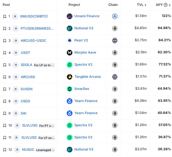Click the Tangible Arcana project logo
Image resolution: width=172 pixels, height=157 pixels.
(x=69, y=77)
